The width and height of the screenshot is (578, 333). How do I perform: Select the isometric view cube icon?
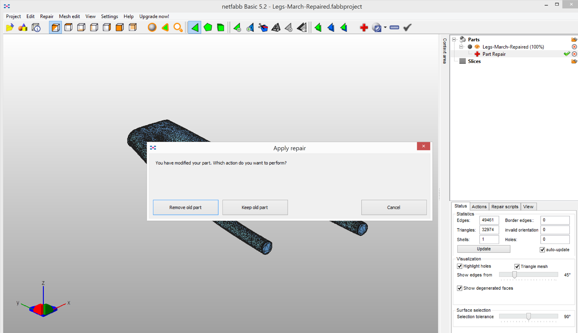coord(56,27)
